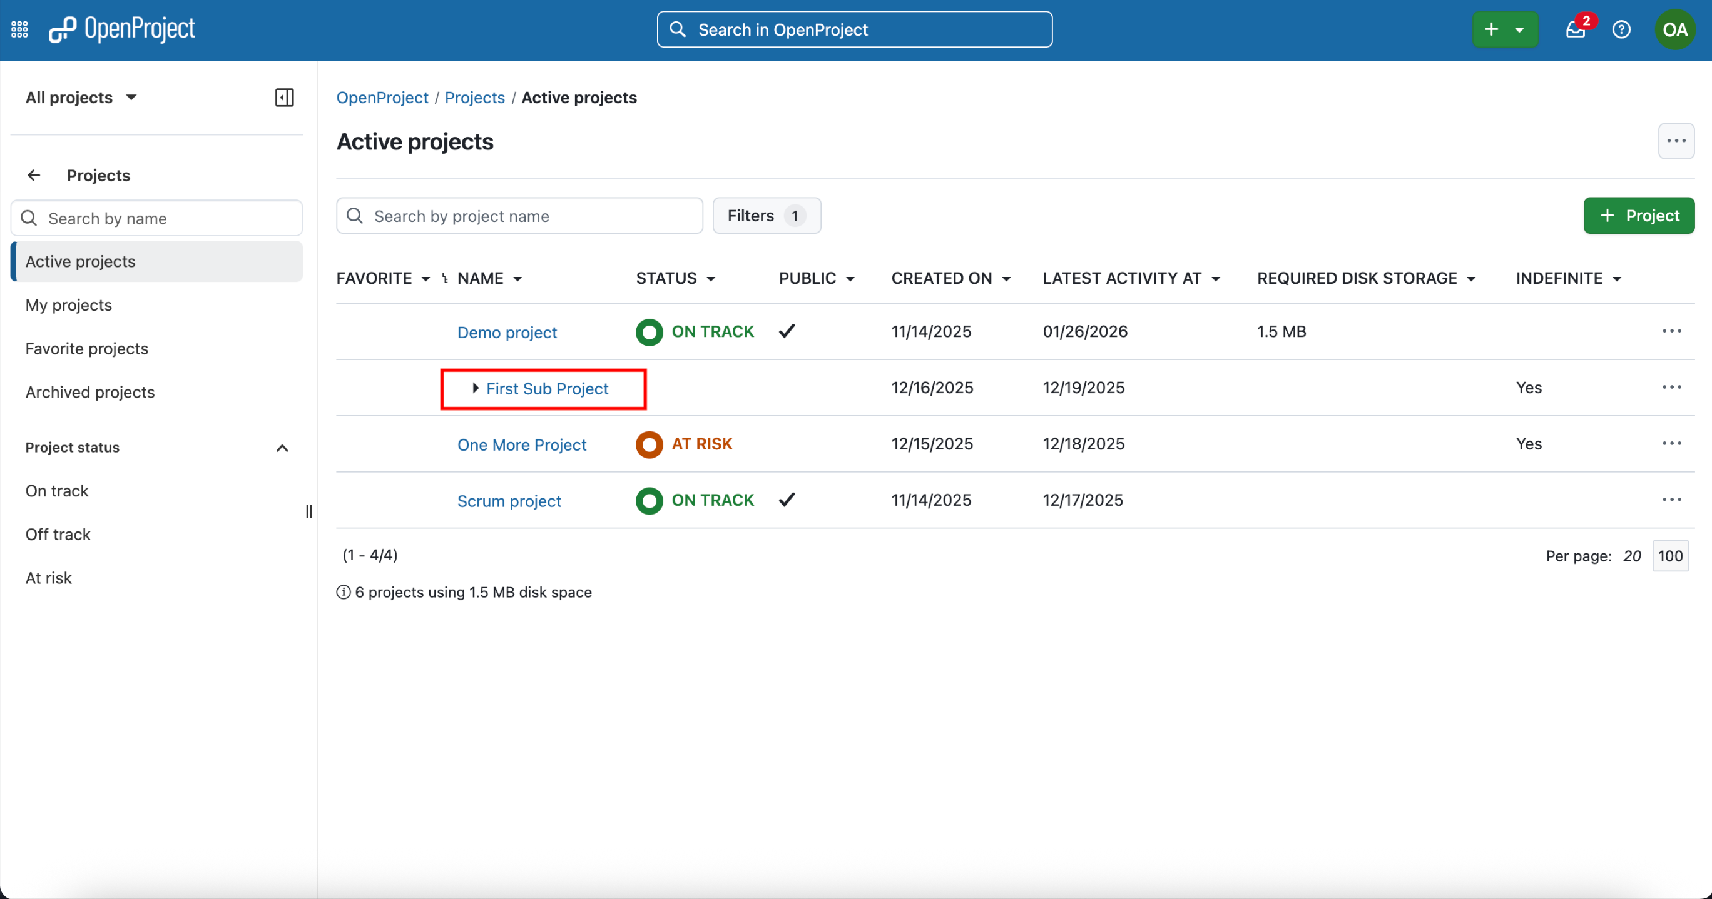The height and width of the screenshot is (899, 1712).
Task: Click the 01/26/2026 latest activity date
Action: click(1085, 331)
